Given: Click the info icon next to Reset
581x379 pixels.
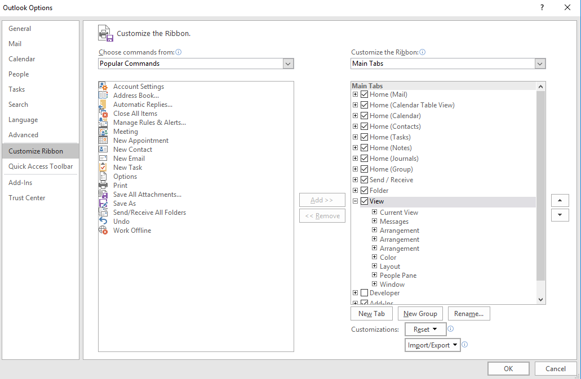Looking at the screenshot, I should pyautogui.click(x=451, y=329).
